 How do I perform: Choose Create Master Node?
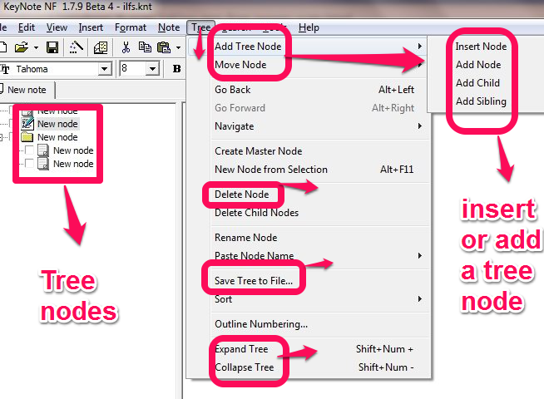[x=309, y=151]
